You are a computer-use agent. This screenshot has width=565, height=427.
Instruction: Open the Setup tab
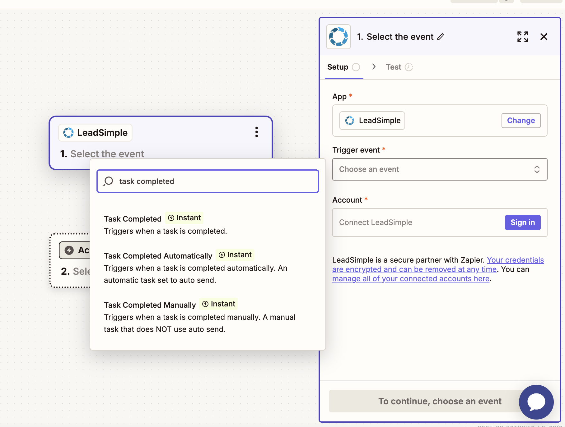click(344, 67)
